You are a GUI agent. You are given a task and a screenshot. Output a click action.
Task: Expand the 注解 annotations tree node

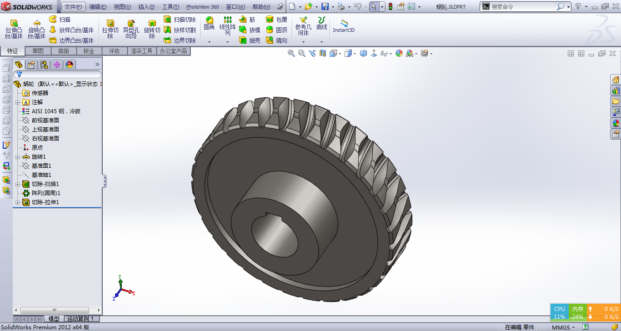[x=18, y=102]
